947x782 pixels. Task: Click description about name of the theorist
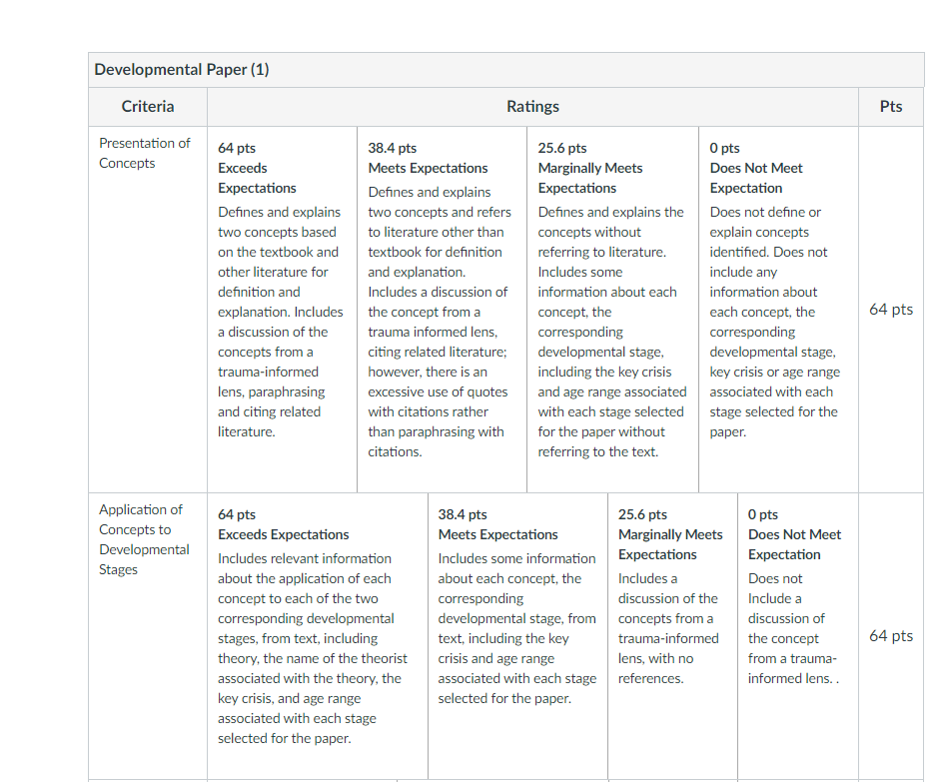point(313,648)
